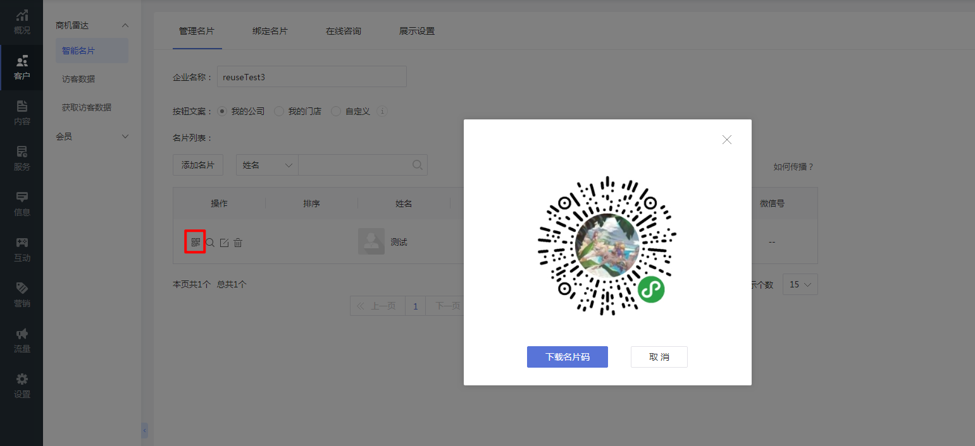This screenshot has height=446, width=975.
Task: Click the mini-program QR code image
Action: (x=607, y=245)
